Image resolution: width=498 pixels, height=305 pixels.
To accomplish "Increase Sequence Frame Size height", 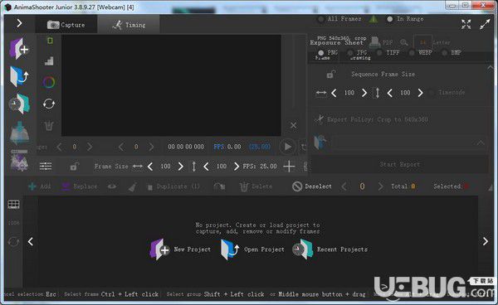I will [x=420, y=93].
